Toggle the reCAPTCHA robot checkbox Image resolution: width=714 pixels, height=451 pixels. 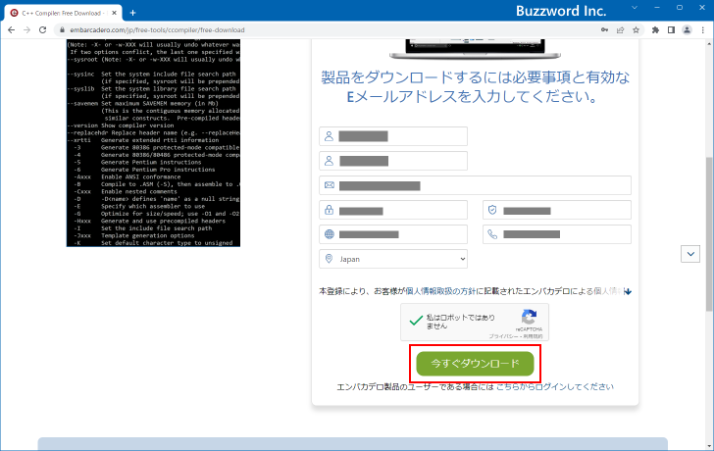tap(416, 321)
